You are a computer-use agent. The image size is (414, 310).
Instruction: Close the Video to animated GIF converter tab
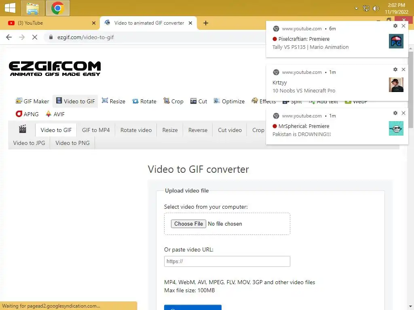coord(190,23)
